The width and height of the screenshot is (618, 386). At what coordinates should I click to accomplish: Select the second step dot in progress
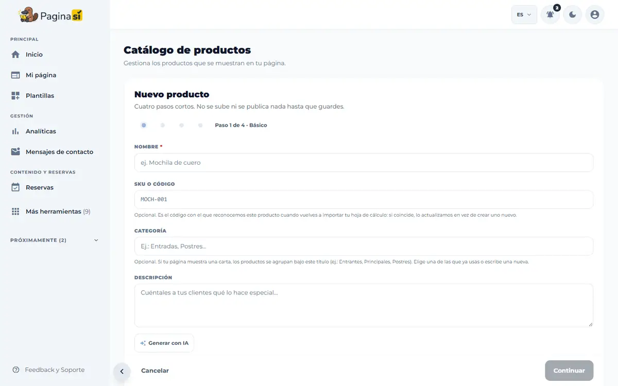pyautogui.click(x=163, y=125)
